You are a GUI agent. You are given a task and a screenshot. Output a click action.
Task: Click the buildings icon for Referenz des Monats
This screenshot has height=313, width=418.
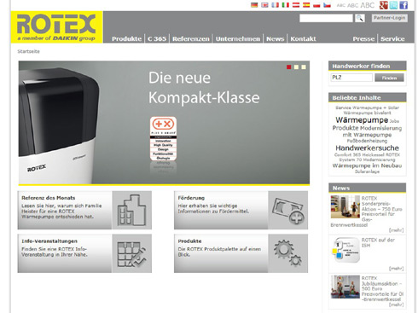click(x=131, y=210)
